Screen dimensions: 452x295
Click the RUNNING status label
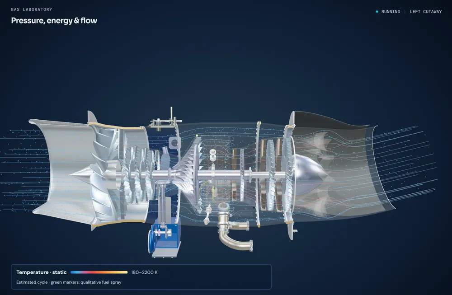[391, 12]
